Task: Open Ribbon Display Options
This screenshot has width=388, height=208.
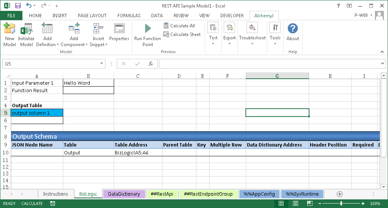Action: pos(349,6)
